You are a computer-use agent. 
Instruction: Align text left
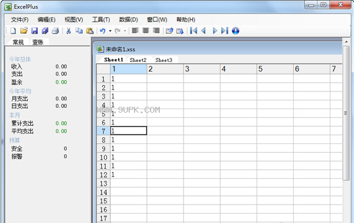coord(135,30)
